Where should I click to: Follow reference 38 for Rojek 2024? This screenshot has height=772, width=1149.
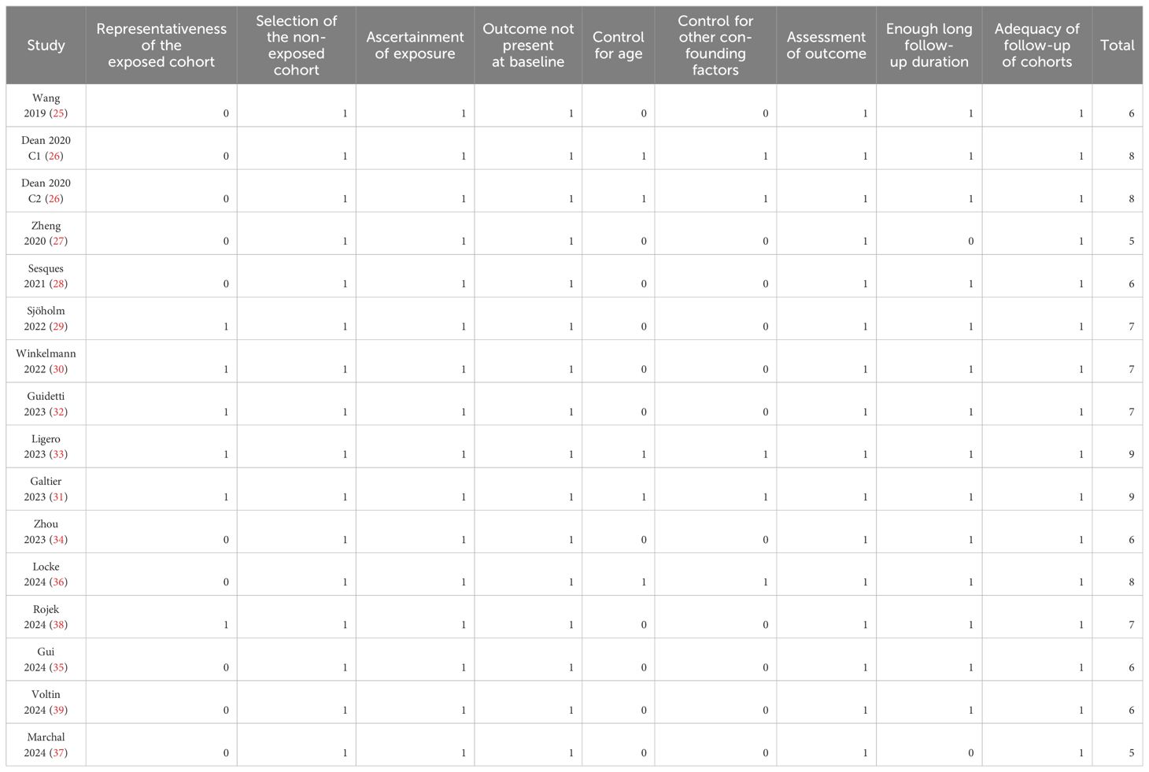(58, 624)
